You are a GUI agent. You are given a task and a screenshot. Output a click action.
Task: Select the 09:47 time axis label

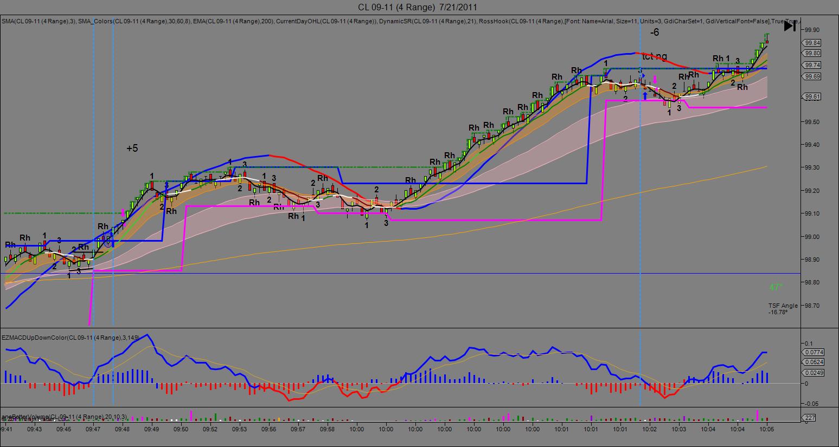pyautogui.click(x=93, y=429)
